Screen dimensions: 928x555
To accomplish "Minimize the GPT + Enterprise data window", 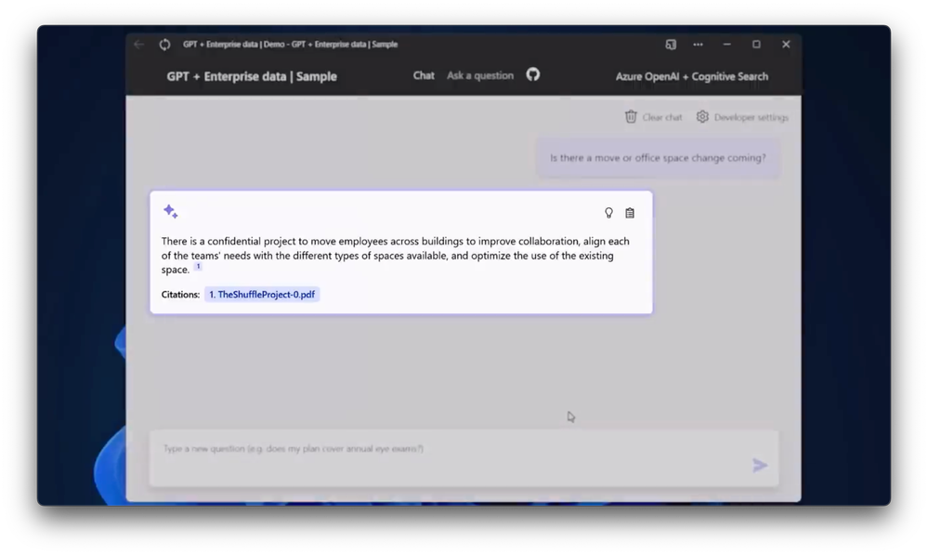I will [x=726, y=45].
